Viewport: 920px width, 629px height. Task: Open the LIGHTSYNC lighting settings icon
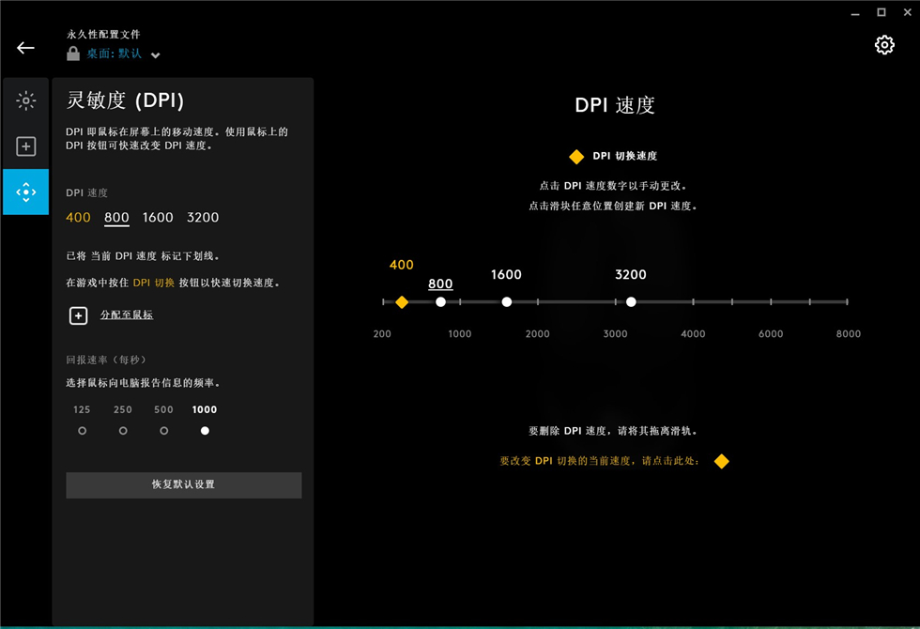tap(25, 100)
